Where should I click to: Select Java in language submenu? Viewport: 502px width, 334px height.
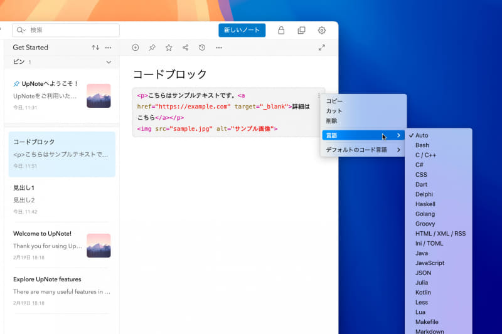point(438,253)
